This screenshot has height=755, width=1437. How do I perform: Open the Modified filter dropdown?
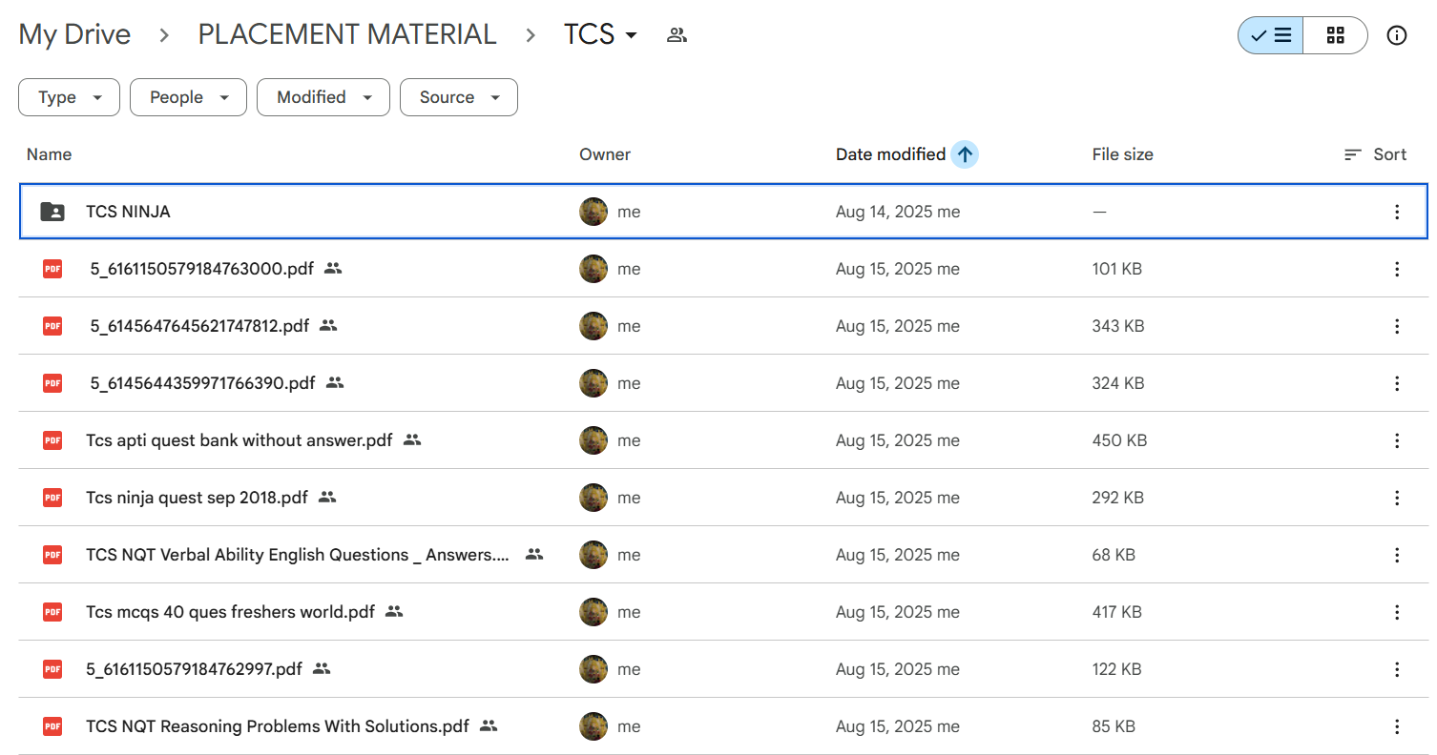pyautogui.click(x=323, y=97)
